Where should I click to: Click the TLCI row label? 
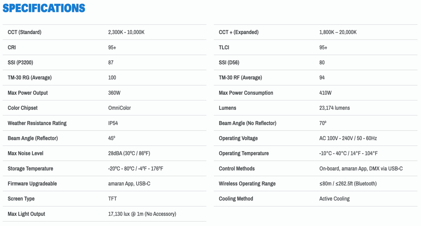[x=224, y=47]
